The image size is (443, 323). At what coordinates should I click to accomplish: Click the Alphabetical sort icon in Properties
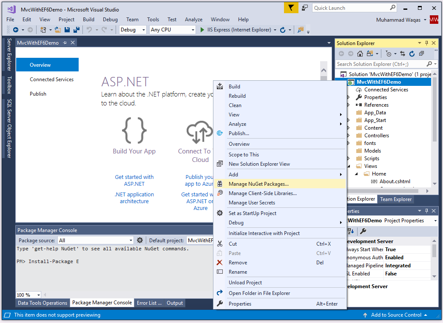pos(351,231)
